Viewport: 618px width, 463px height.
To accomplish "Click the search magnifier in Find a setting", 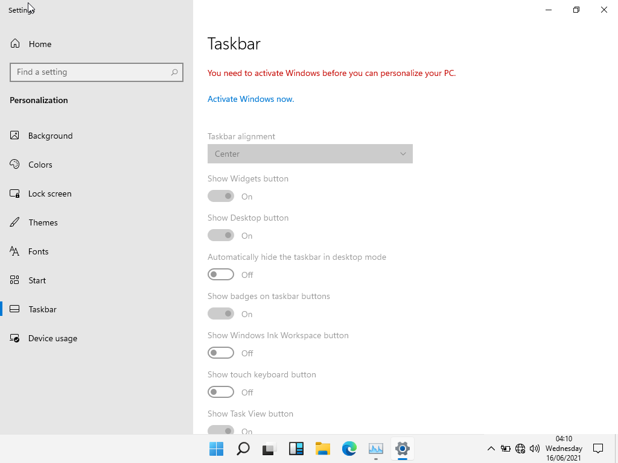I will click(174, 72).
